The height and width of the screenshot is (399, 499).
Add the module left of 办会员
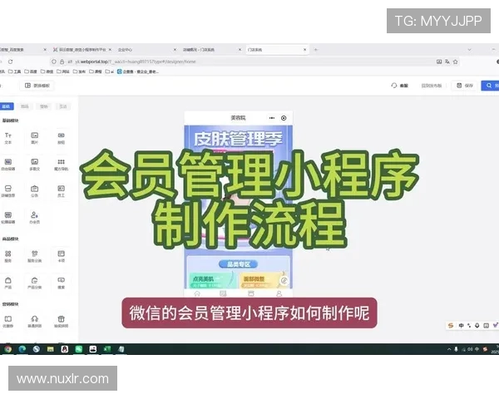pyautogui.click(x=8, y=218)
